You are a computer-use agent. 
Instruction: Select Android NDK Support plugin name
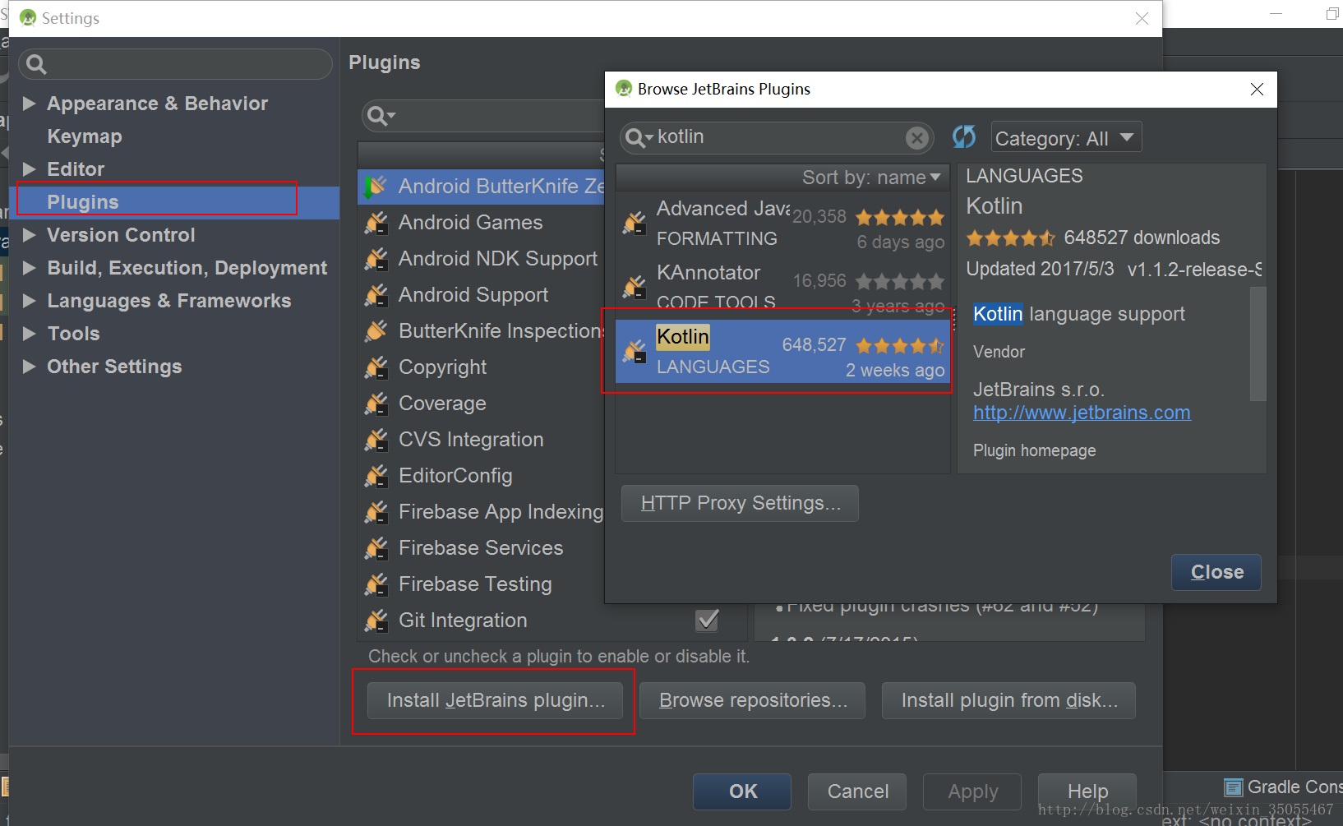[x=498, y=259]
